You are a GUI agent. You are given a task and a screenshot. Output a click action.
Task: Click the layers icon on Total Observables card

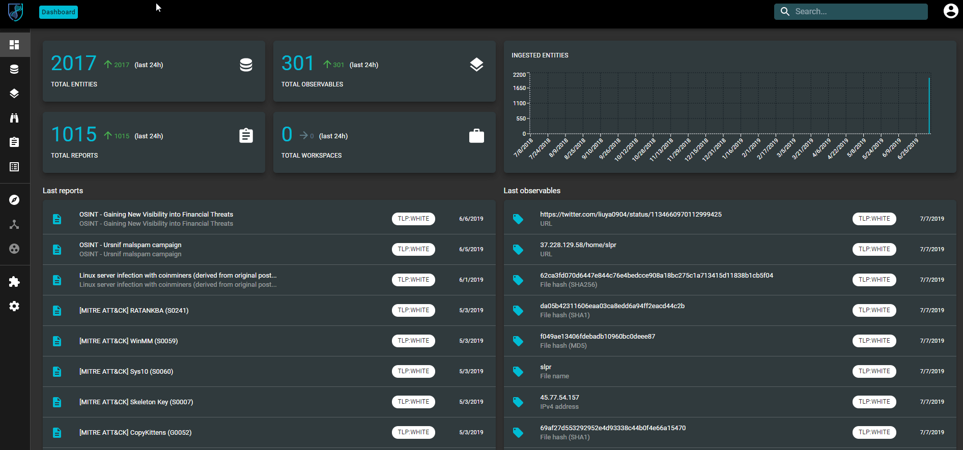[x=476, y=65]
